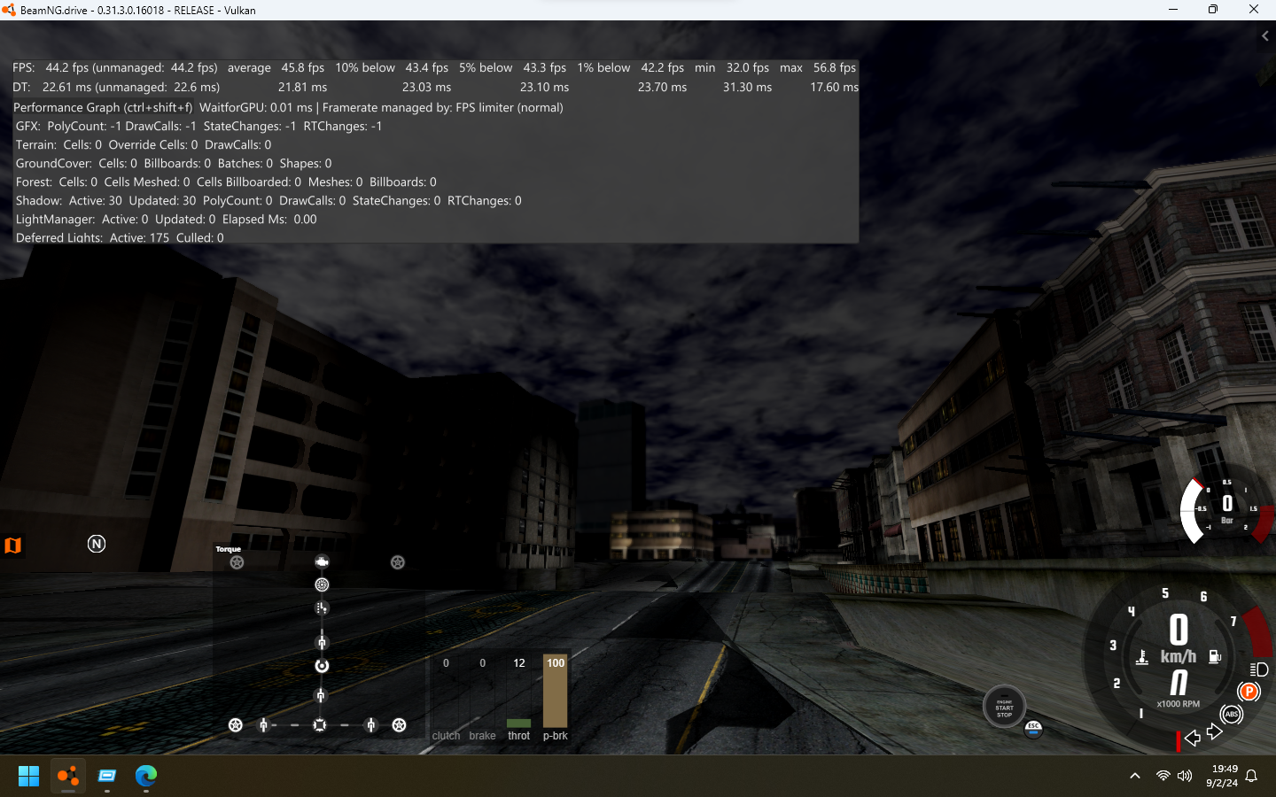The image size is (1276, 797).
Task: Click the N gear indicator in tachometer
Action: (x=1179, y=683)
